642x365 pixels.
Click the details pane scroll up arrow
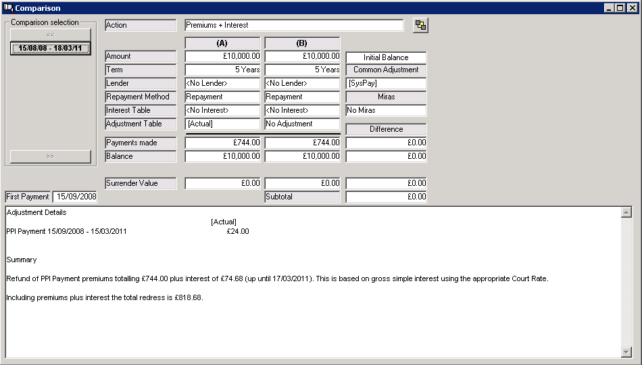click(x=626, y=212)
